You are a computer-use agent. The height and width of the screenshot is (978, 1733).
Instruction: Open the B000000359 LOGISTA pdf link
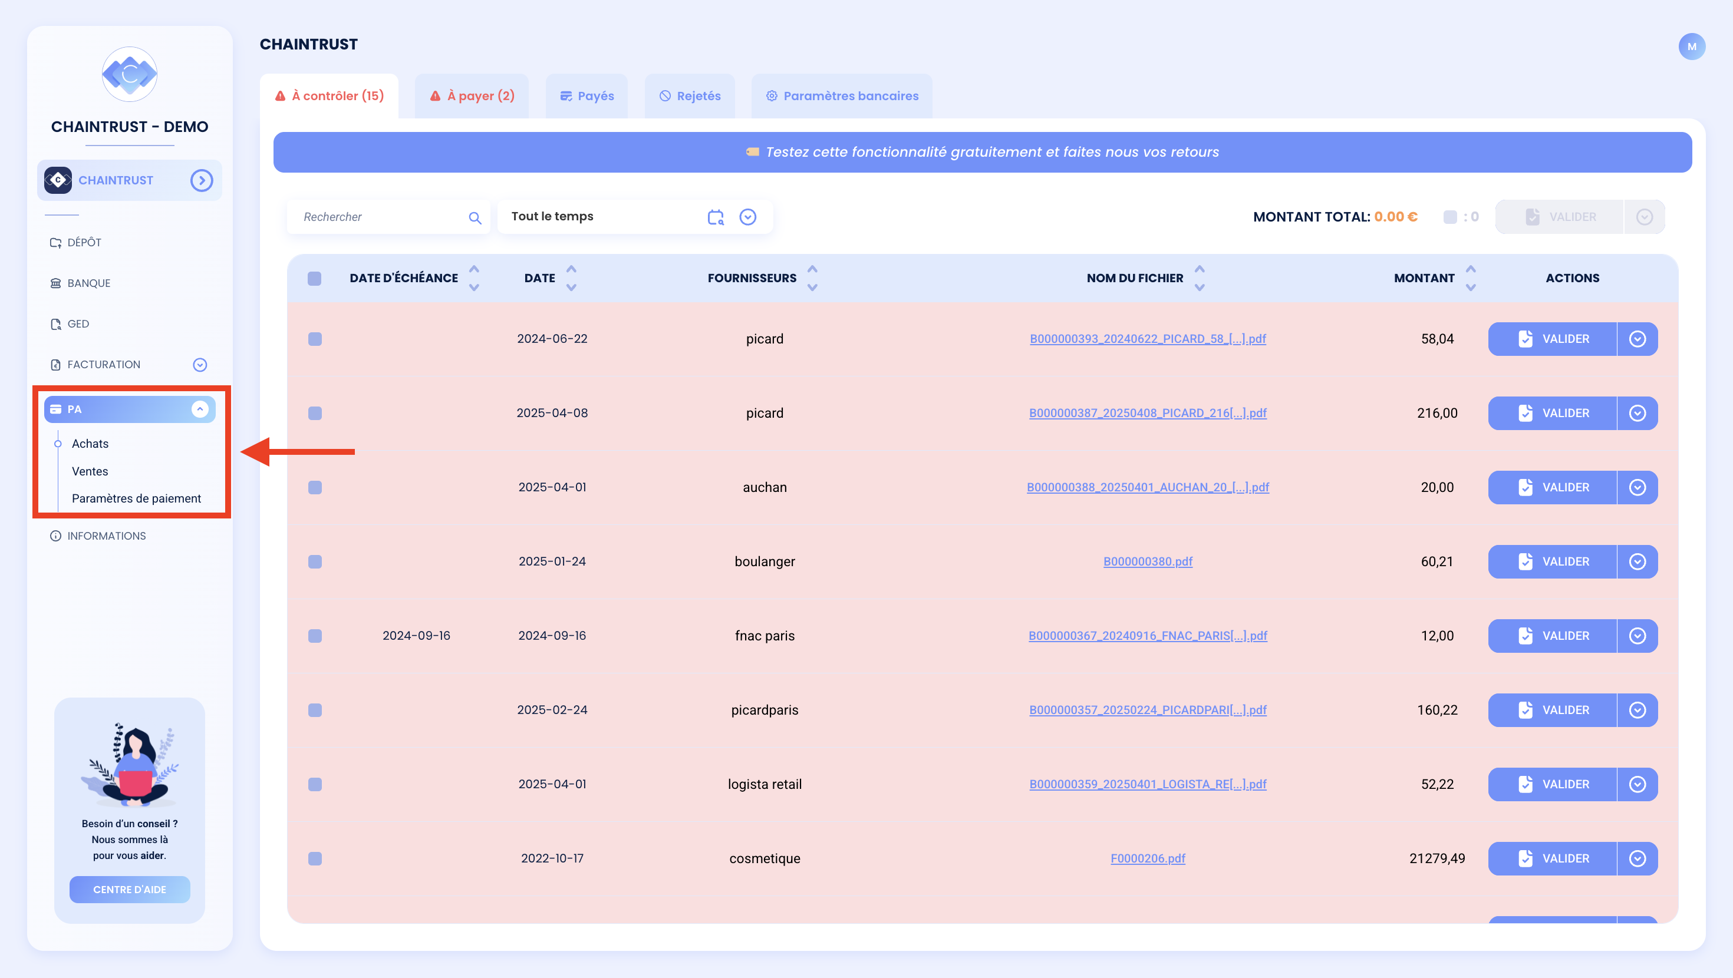point(1148,784)
